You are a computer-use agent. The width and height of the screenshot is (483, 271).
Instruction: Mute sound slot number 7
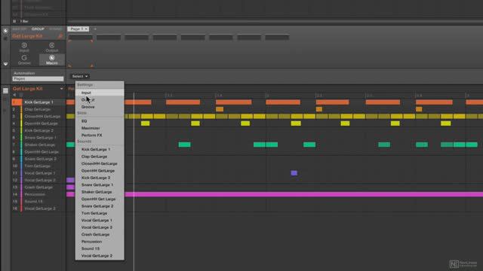coord(14,145)
